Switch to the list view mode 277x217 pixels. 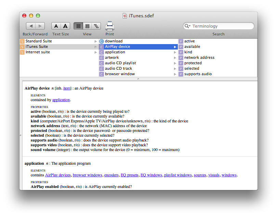[x=78, y=26]
